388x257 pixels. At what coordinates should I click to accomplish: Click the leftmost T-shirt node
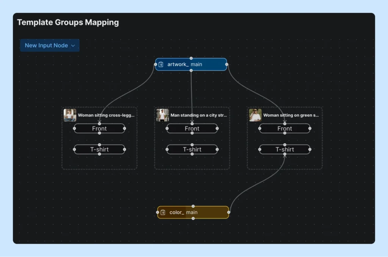pyautogui.click(x=99, y=149)
